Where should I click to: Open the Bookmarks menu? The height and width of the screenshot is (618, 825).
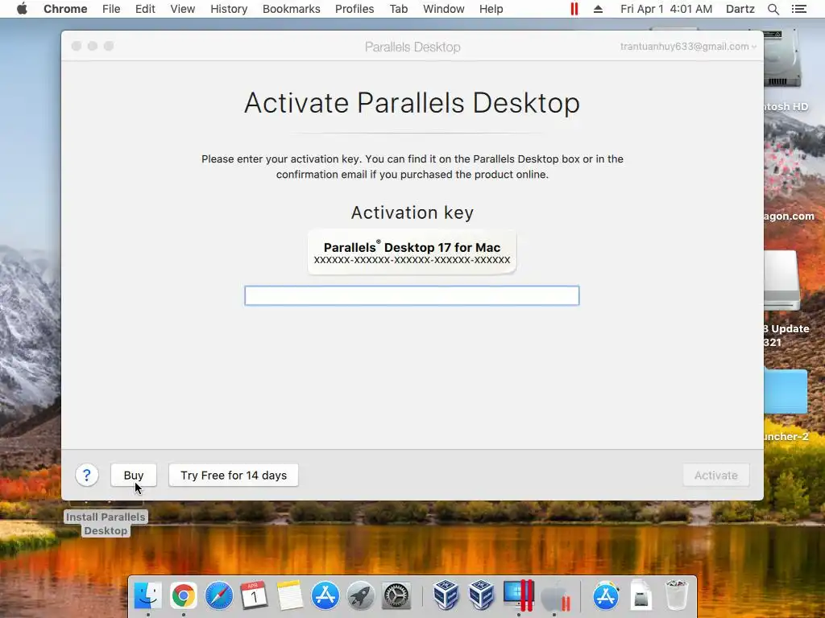click(x=292, y=9)
